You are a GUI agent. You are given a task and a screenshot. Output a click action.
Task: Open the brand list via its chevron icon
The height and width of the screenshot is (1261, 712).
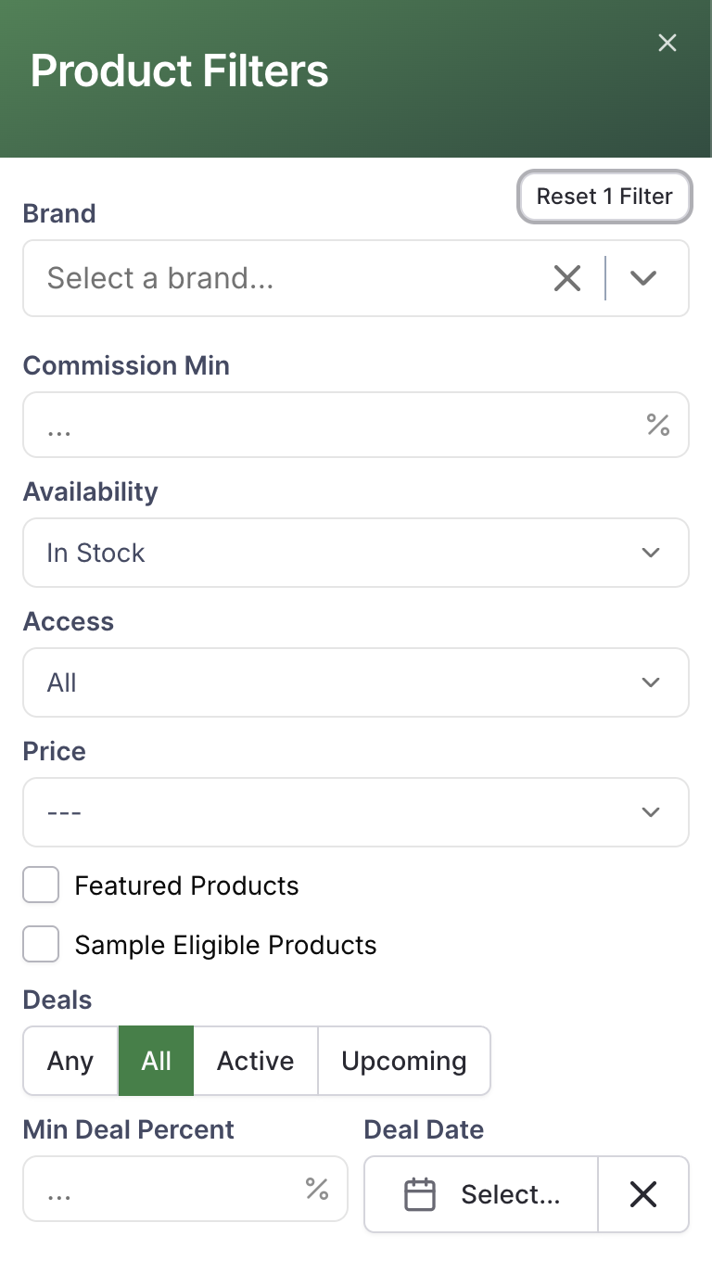[x=643, y=278]
